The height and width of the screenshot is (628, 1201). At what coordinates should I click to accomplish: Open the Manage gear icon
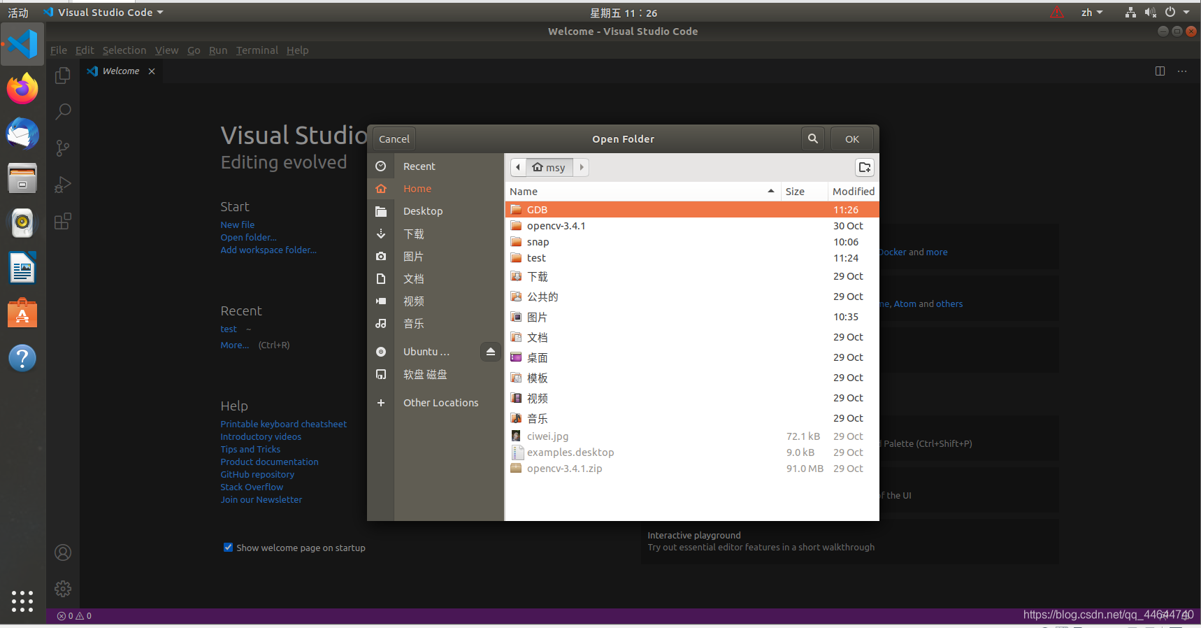[63, 589]
